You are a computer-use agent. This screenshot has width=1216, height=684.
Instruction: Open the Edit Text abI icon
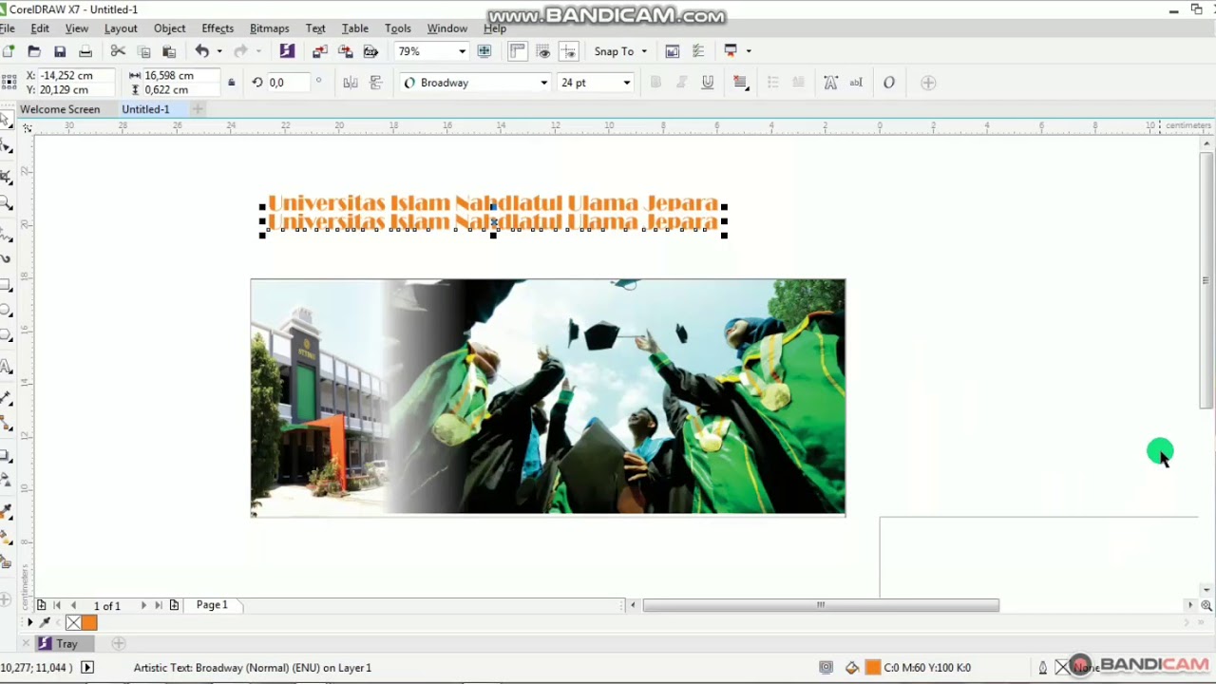click(856, 83)
